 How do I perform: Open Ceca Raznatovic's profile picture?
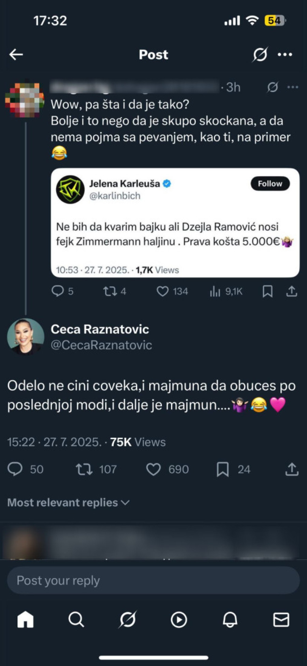pos(26,337)
